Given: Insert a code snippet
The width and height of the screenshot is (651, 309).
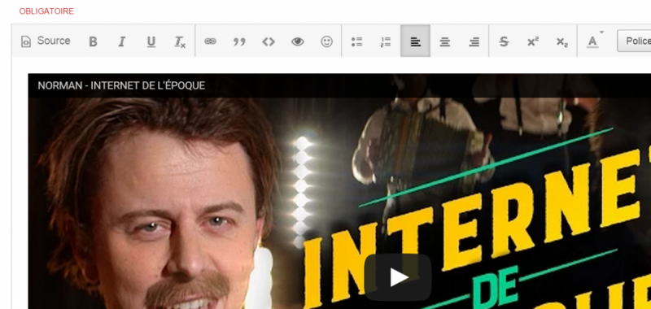Looking at the screenshot, I should 269,41.
